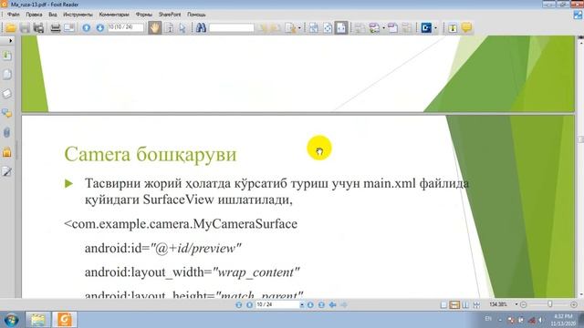Open the Правка menu
Viewport: 584px width, 328px height.
34,15
